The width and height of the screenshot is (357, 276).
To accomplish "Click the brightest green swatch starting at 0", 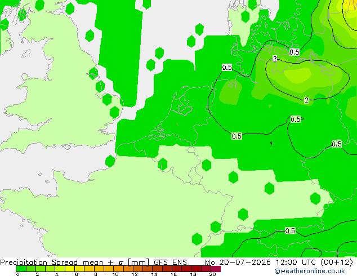I will 21,269.
